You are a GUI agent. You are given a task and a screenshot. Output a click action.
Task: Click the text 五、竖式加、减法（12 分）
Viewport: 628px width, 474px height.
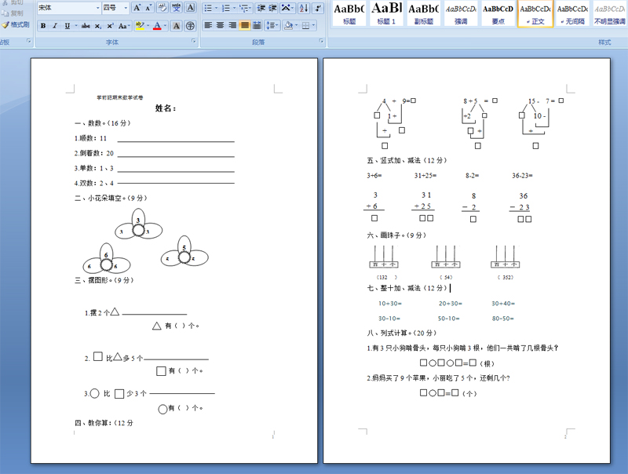pos(407,161)
